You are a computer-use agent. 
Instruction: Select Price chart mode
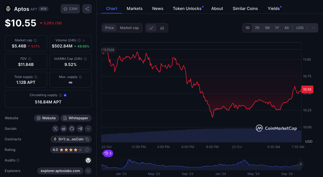109,28
